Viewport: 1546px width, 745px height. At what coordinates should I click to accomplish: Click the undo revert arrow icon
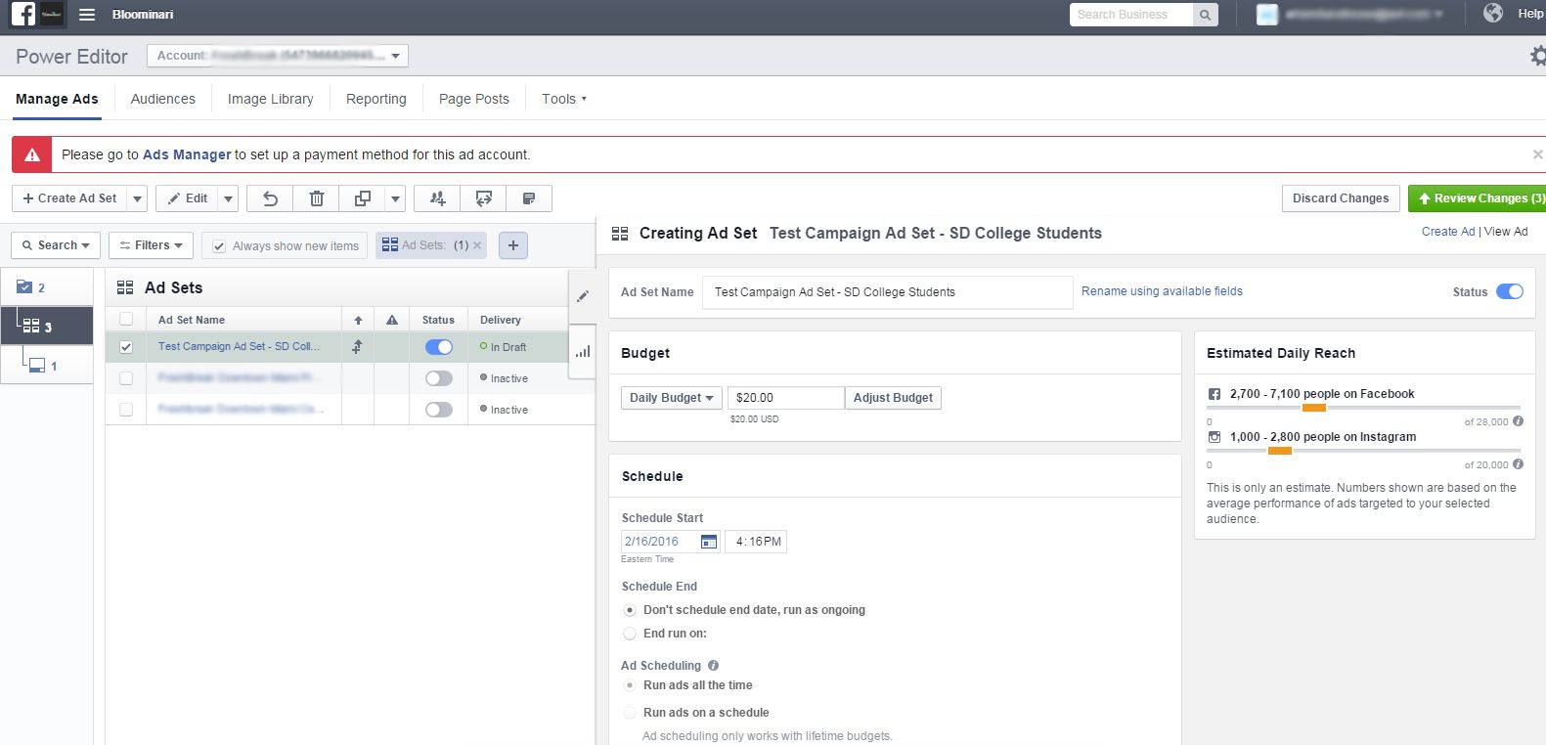270,198
